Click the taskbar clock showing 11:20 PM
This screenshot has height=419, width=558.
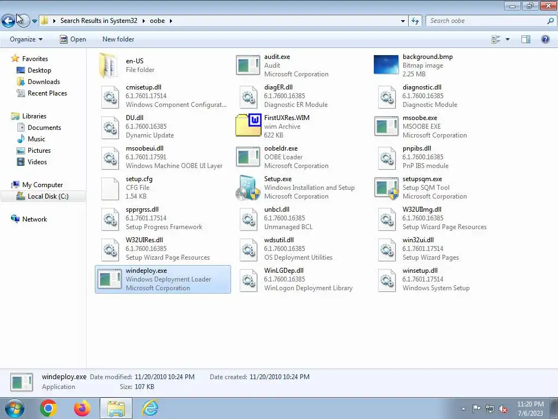pos(530,409)
